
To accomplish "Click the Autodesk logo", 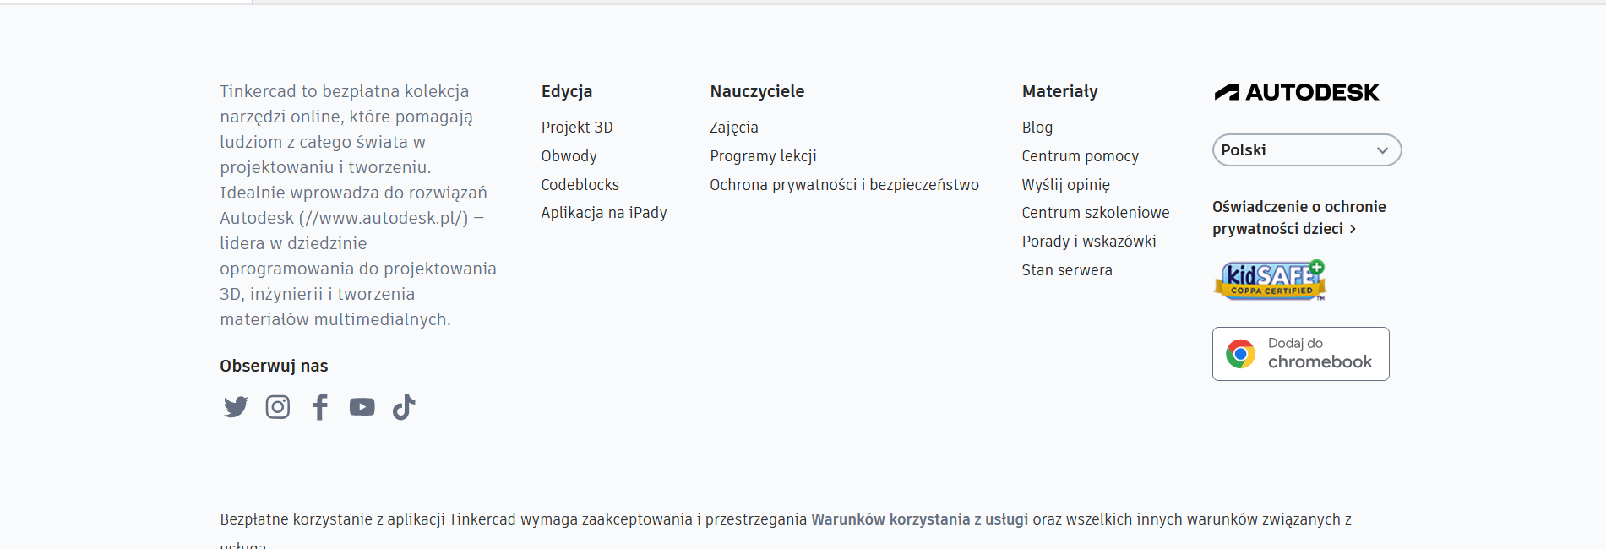I will tap(1297, 92).
